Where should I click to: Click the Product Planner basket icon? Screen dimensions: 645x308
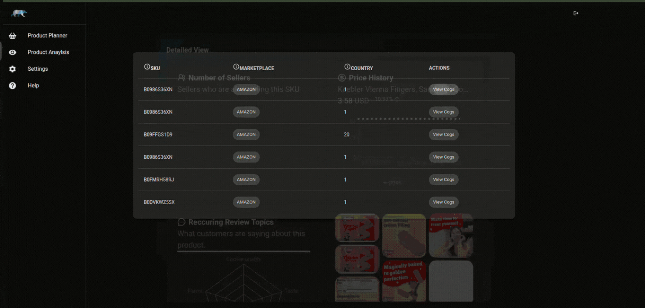[x=12, y=36]
